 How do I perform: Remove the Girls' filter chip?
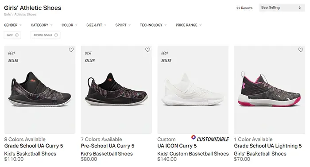(x=17, y=35)
